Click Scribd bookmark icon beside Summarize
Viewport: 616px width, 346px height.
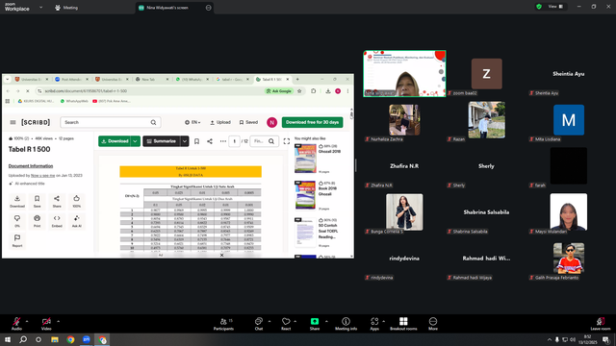[x=196, y=141]
